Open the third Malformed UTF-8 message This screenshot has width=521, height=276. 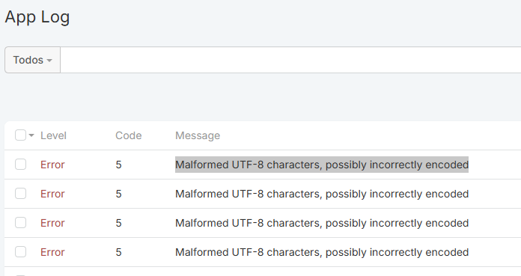click(x=322, y=223)
